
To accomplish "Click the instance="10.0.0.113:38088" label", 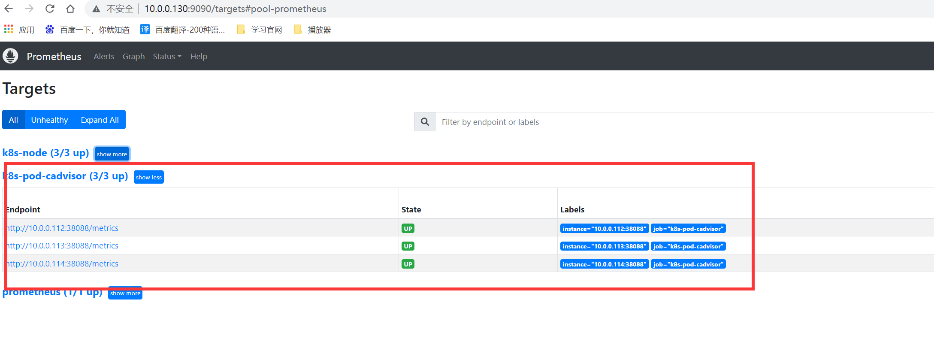I will tap(604, 246).
